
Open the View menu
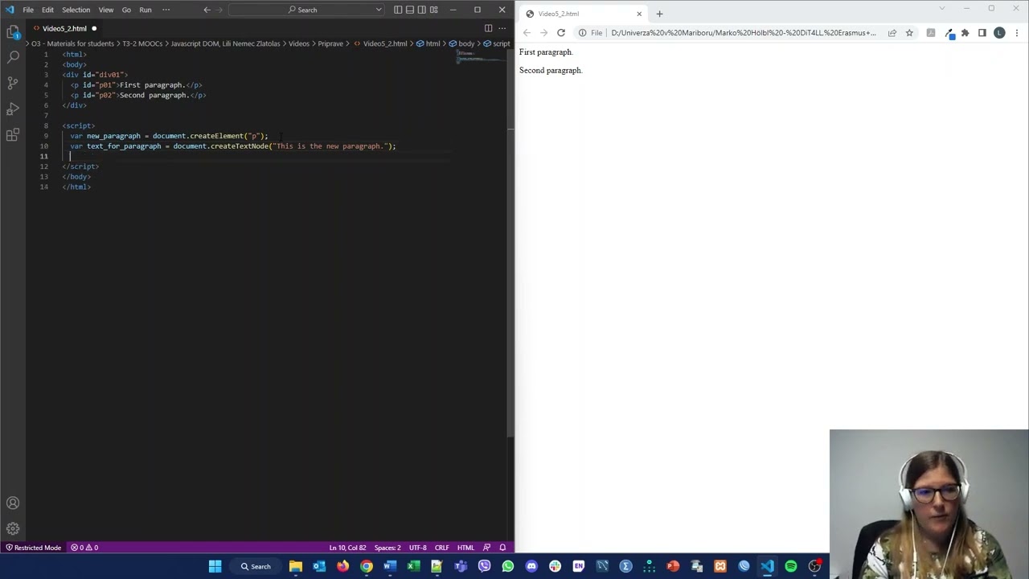pyautogui.click(x=106, y=10)
